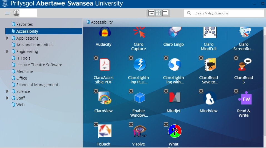
Task: Click the search magnifier icon
Action: tap(189, 13)
